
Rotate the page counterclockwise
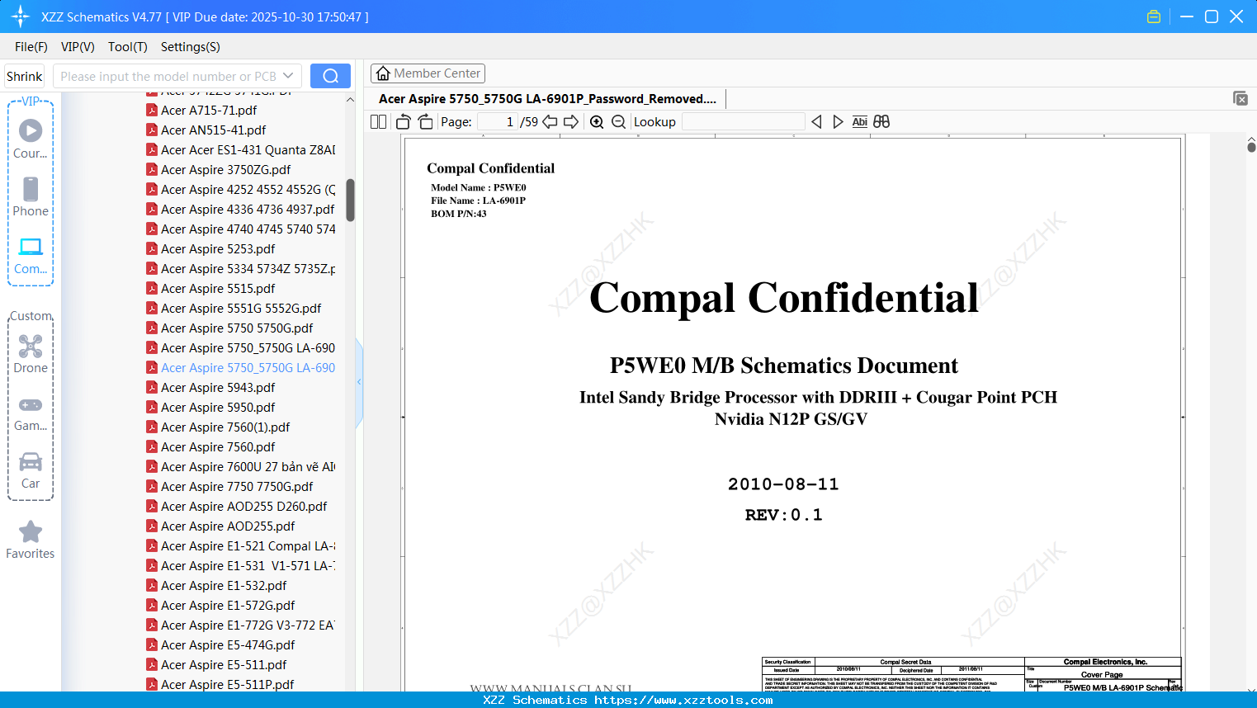[x=404, y=122]
